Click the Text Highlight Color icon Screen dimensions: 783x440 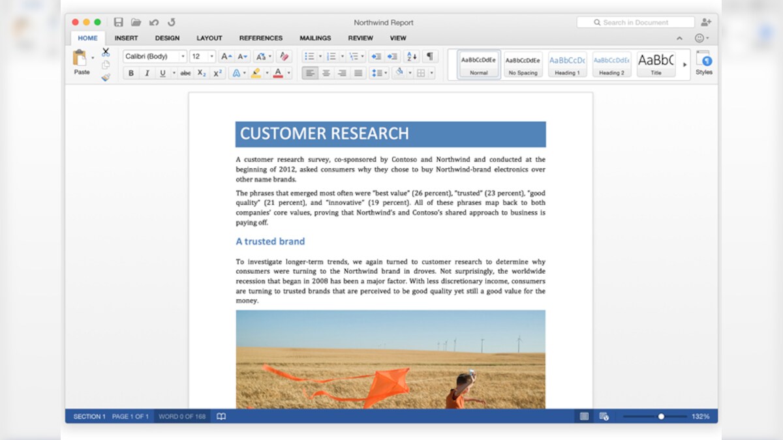click(x=255, y=72)
